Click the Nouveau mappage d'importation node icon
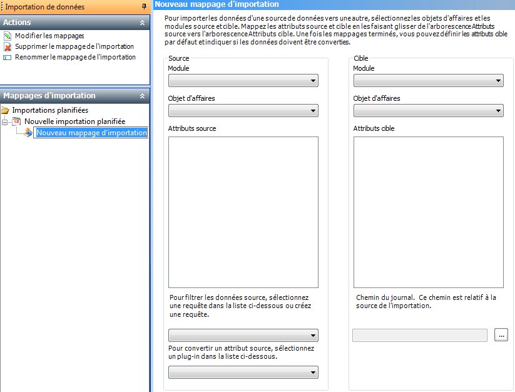515x392 pixels. click(28, 133)
